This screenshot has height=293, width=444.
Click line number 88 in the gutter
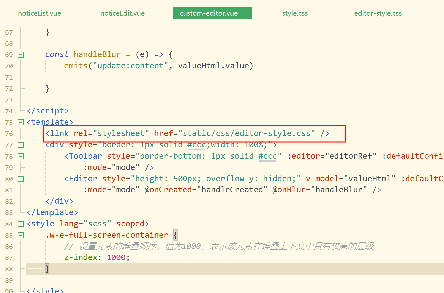click(x=9, y=269)
